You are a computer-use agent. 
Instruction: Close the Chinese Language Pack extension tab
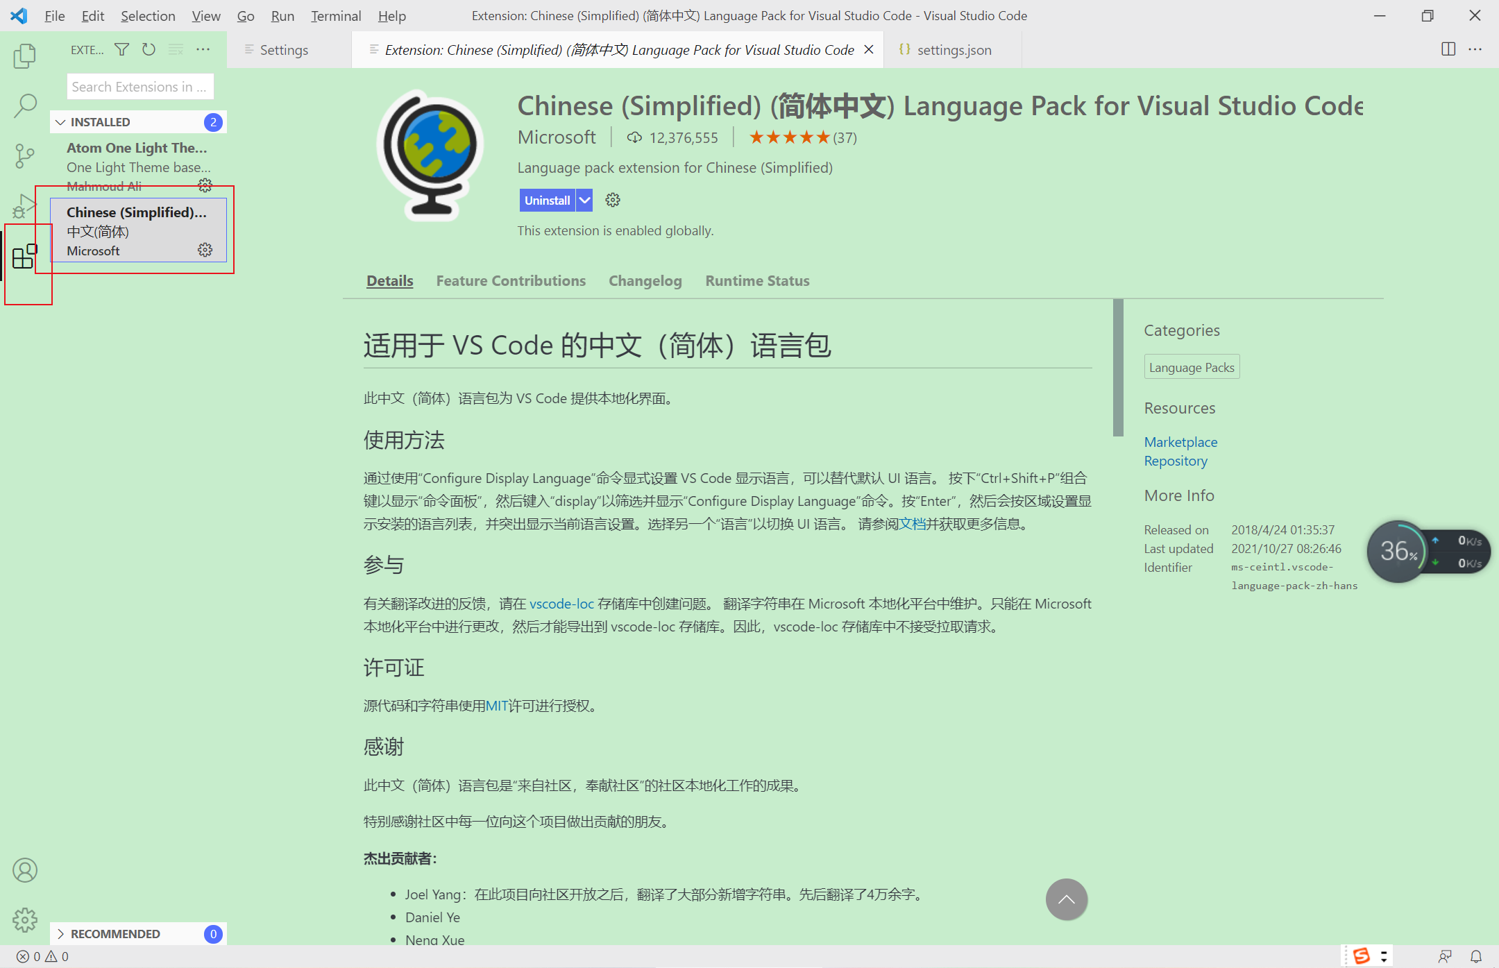coord(868,49)
